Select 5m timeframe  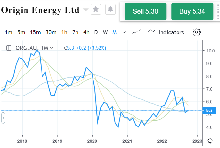point(21,32)
